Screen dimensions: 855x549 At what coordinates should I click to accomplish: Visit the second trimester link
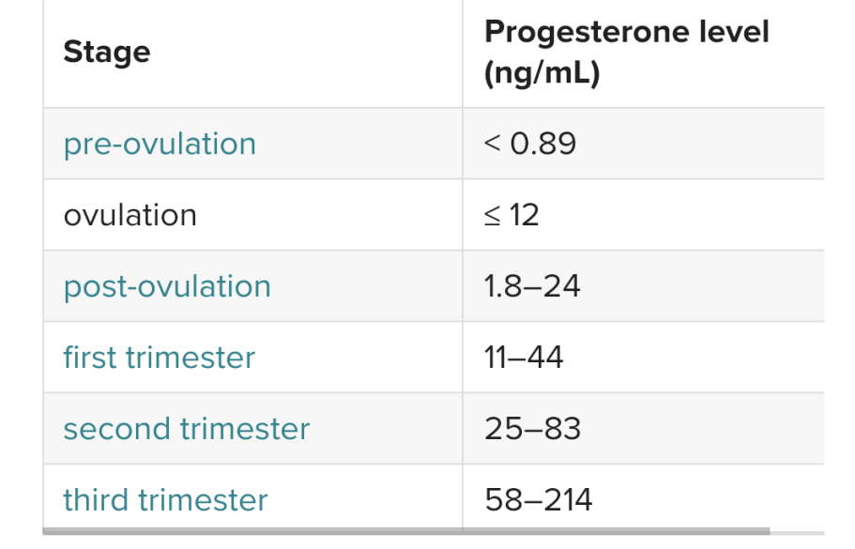tap(187, 429)
